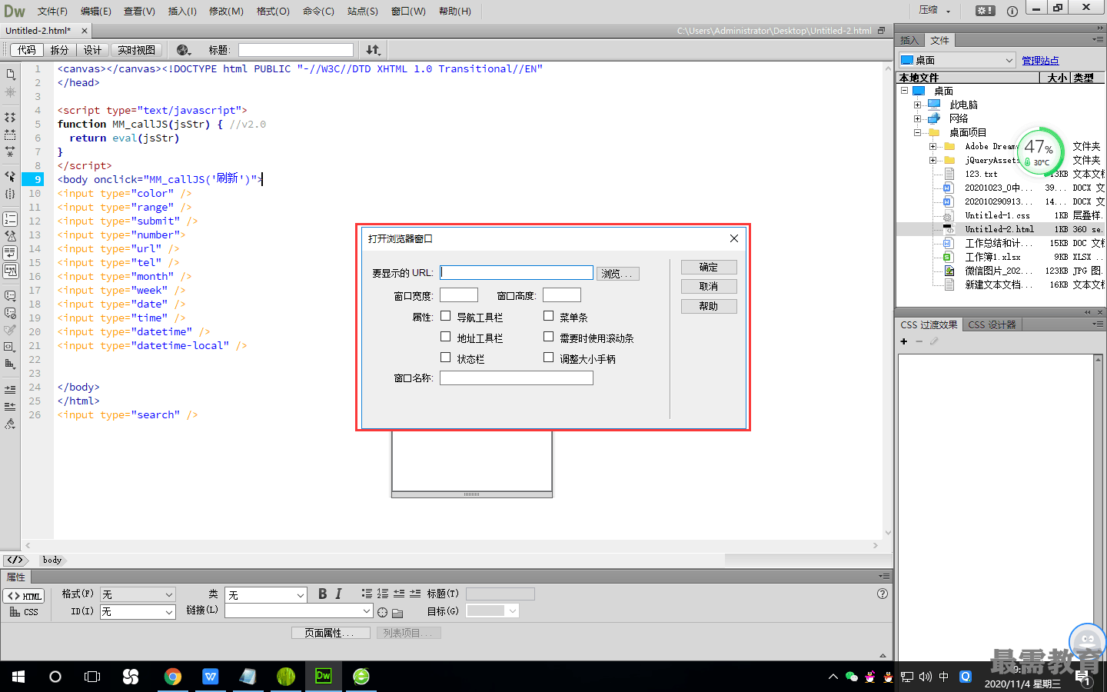Click the remove comment icon
Screen dimensions: 1107x692
[10, 313]
